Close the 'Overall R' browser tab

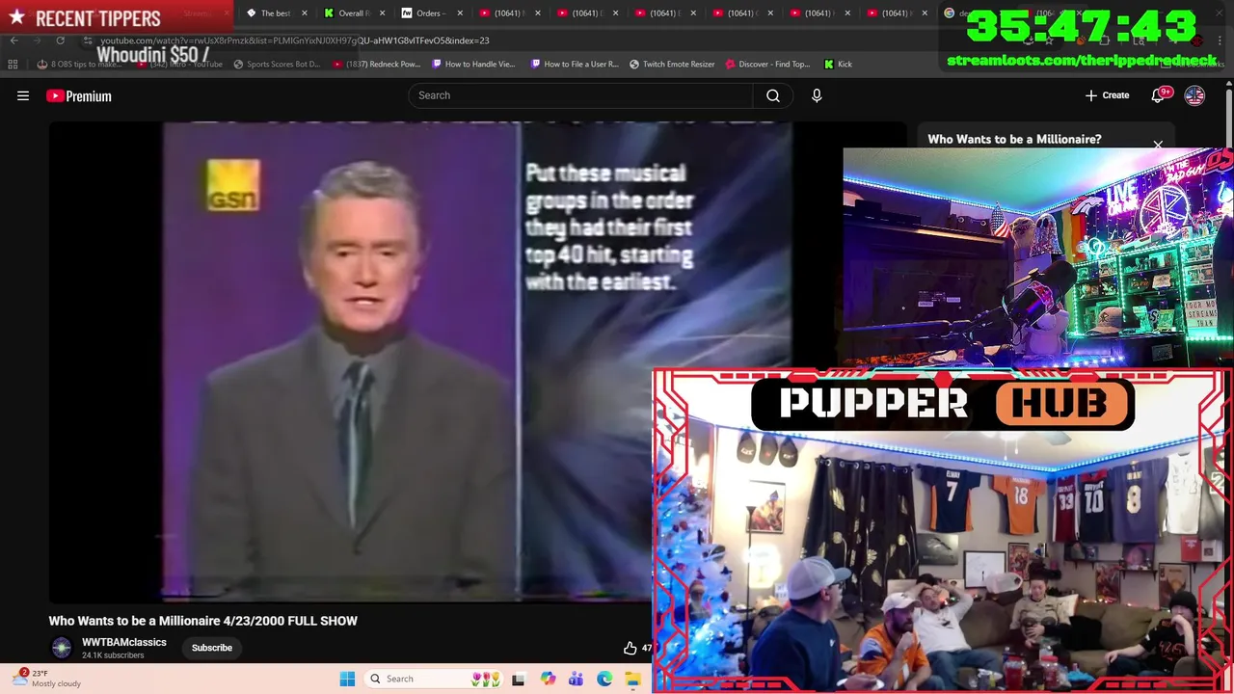click(382, 13)
